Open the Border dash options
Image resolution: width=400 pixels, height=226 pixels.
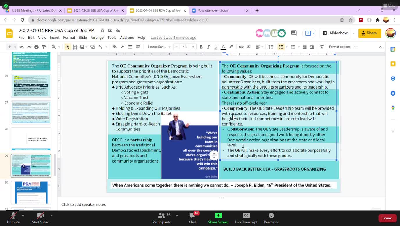(x=138, y=47)
